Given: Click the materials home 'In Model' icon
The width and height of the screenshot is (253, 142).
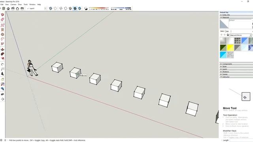Looking at the screenshot, I should (x=228, y=35).
